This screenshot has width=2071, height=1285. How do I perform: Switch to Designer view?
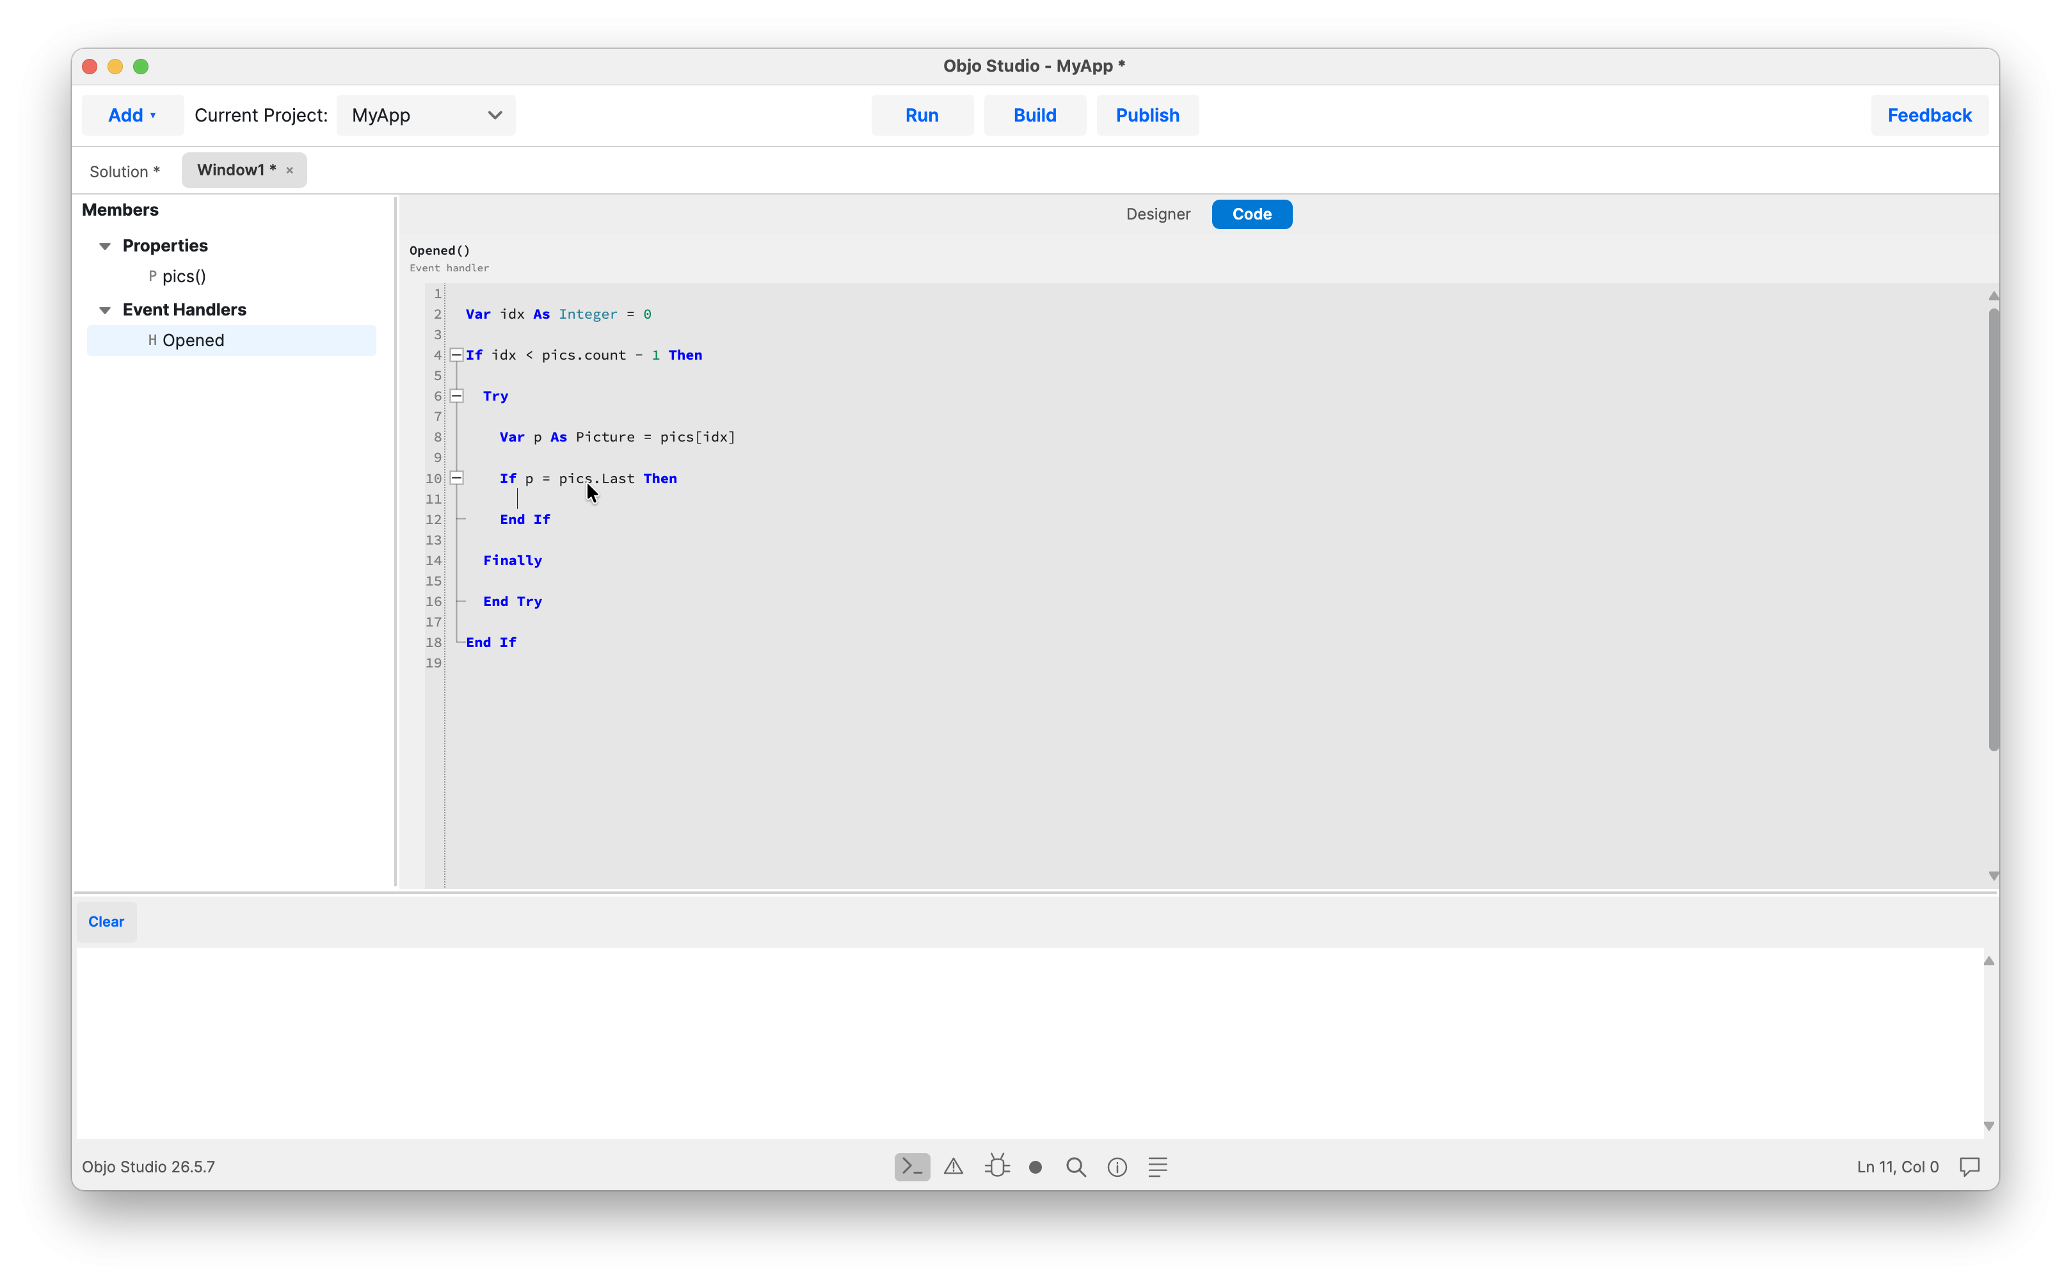coord(1158,213)
